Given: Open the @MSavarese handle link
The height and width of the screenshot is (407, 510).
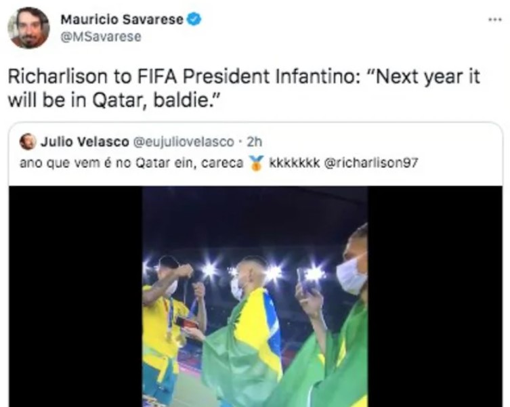Looking at the screenshot, I should [x=101, y=37].
